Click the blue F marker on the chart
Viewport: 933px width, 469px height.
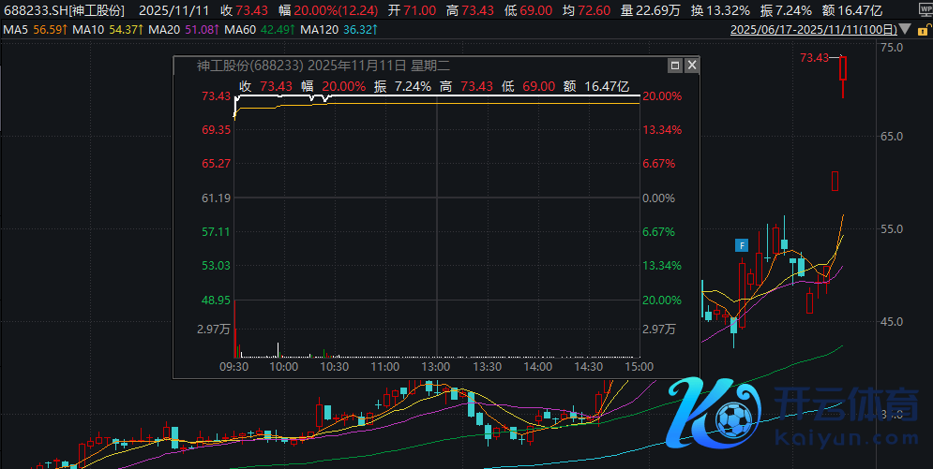coord(741,245)
